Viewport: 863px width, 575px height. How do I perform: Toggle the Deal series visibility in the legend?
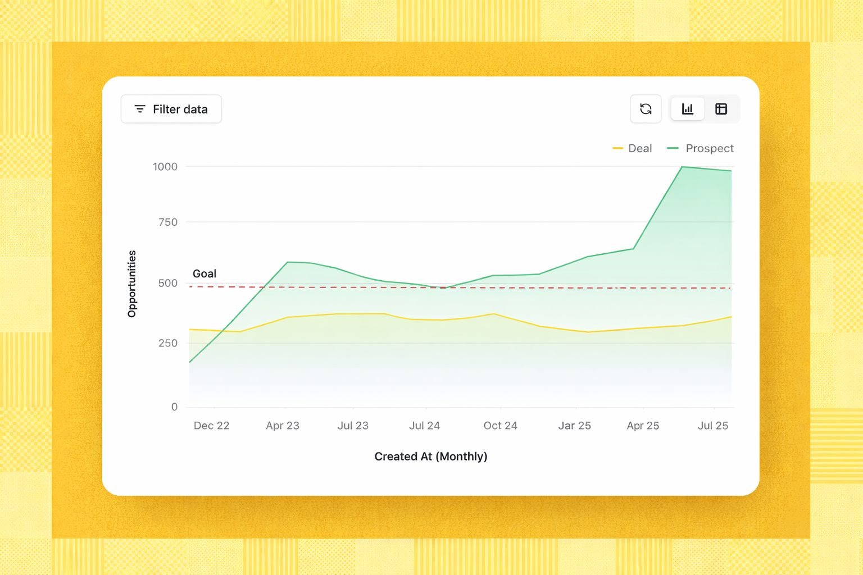pos(640,148)
